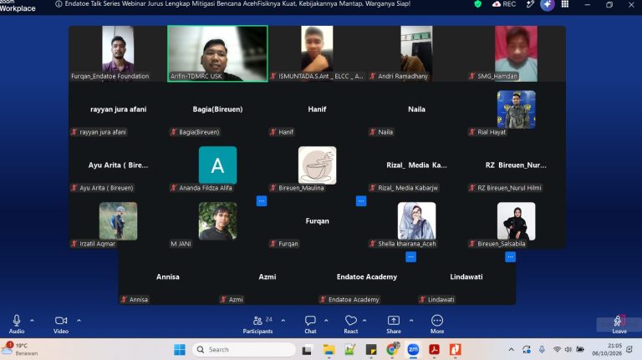
Task: Select the Andri Ramadhany video tile
Action: (x=416, y=53)
